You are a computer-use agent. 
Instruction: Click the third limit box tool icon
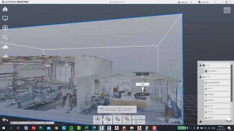tap(117, 120)
